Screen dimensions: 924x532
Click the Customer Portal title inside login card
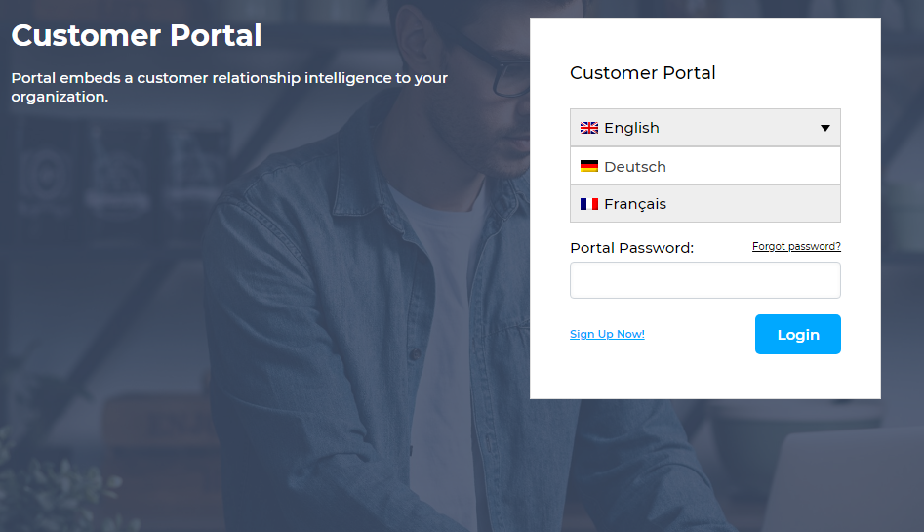(x=643, y=73)
